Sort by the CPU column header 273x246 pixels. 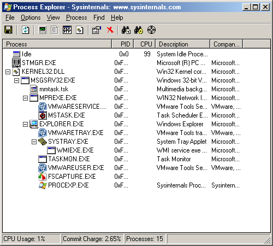(x=145, y=44)
